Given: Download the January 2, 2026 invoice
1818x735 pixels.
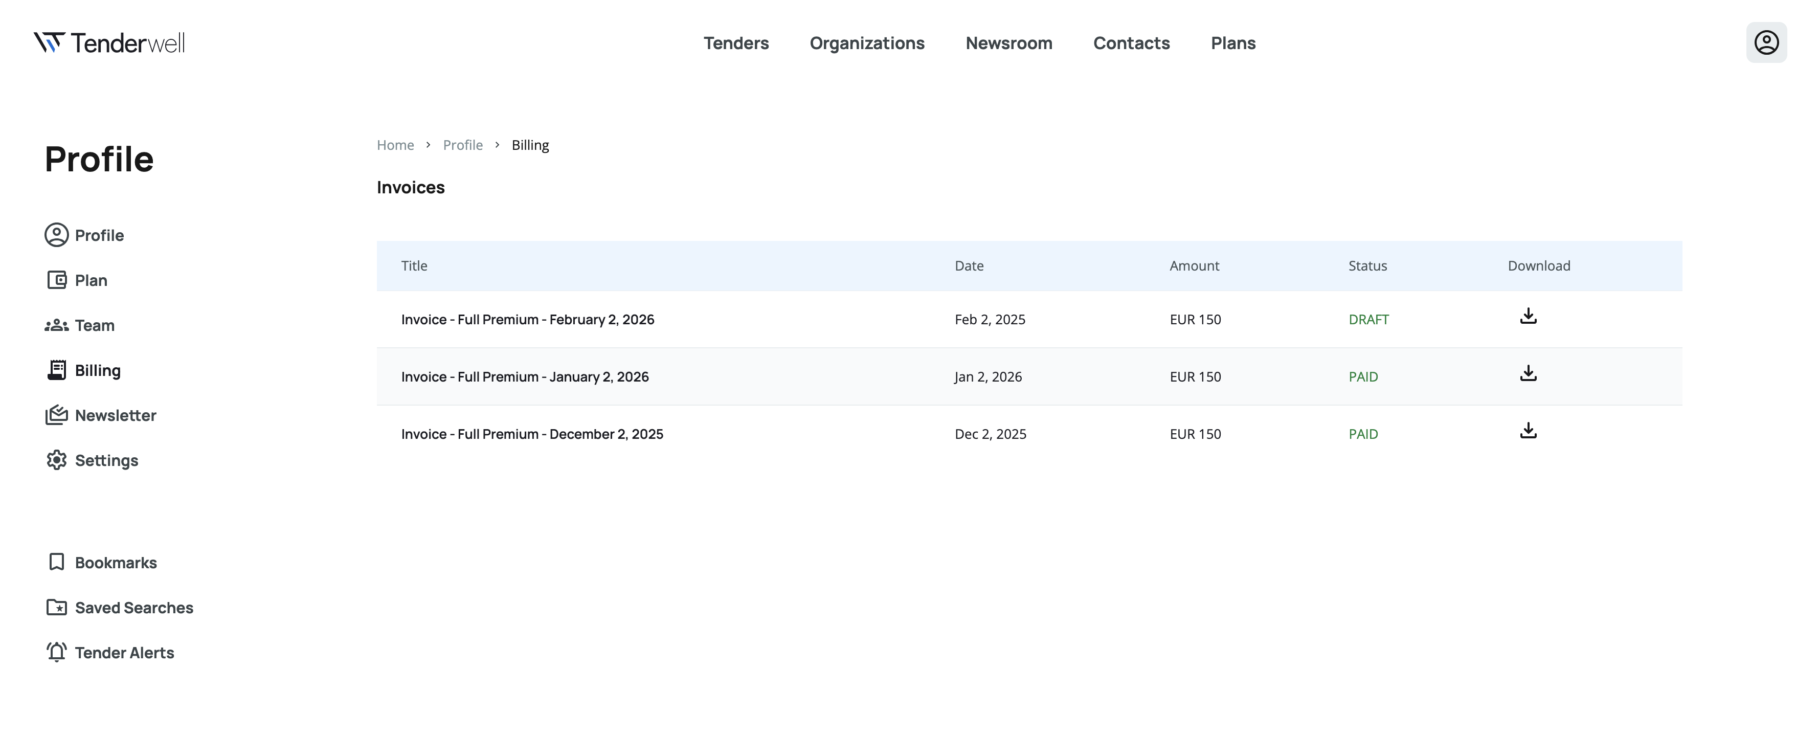Looking at the screenshot, I should pyautogui.click(x=1528, y=373).
